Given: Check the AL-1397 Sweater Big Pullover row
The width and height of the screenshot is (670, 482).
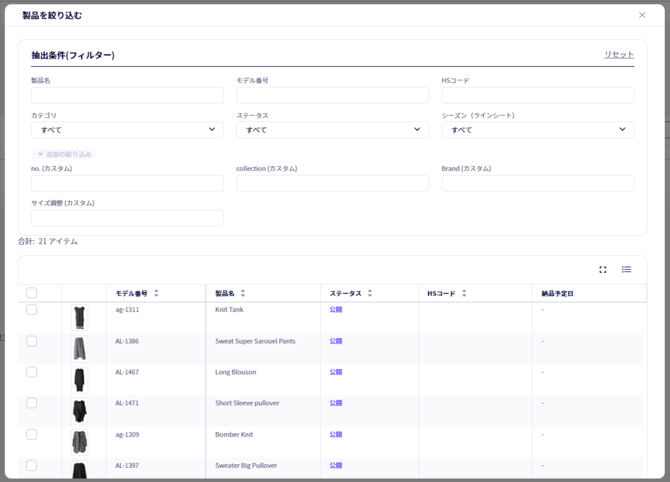Looking at the screenshot, I should (x=32, y=465).
